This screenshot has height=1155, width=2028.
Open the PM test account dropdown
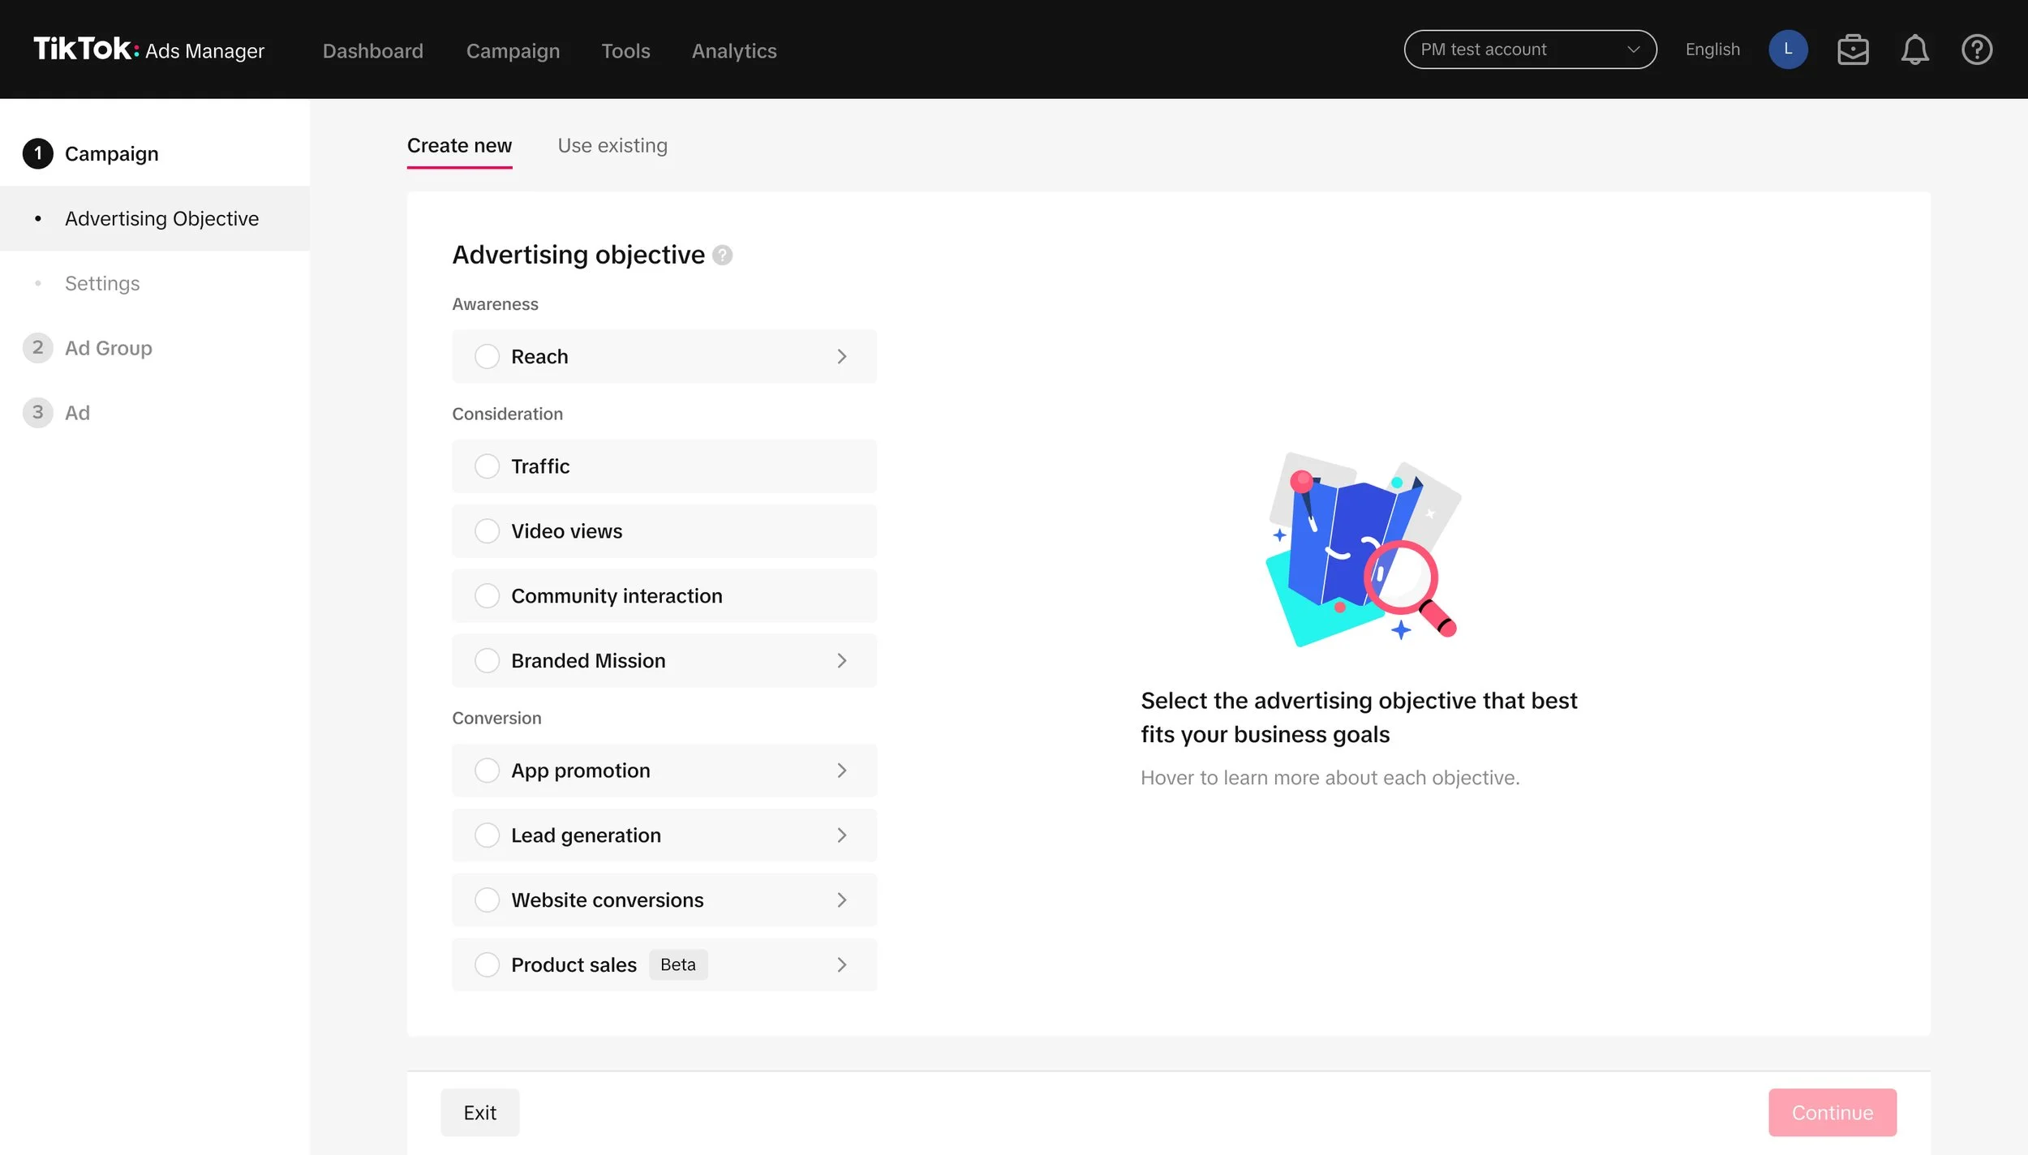[1529, 49]
